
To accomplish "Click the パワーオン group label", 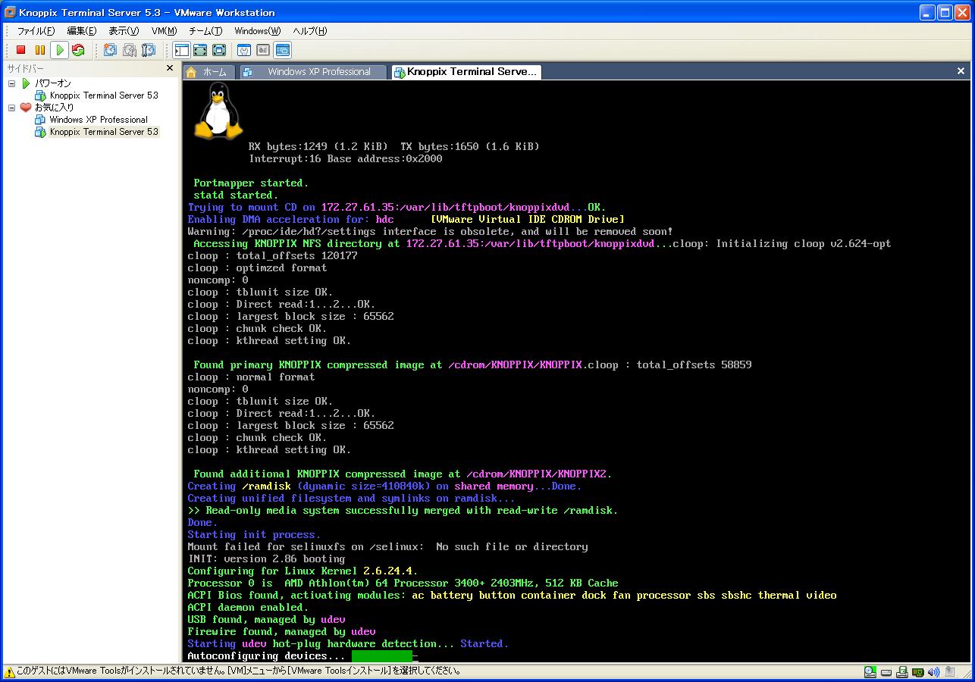I will 53,83.
